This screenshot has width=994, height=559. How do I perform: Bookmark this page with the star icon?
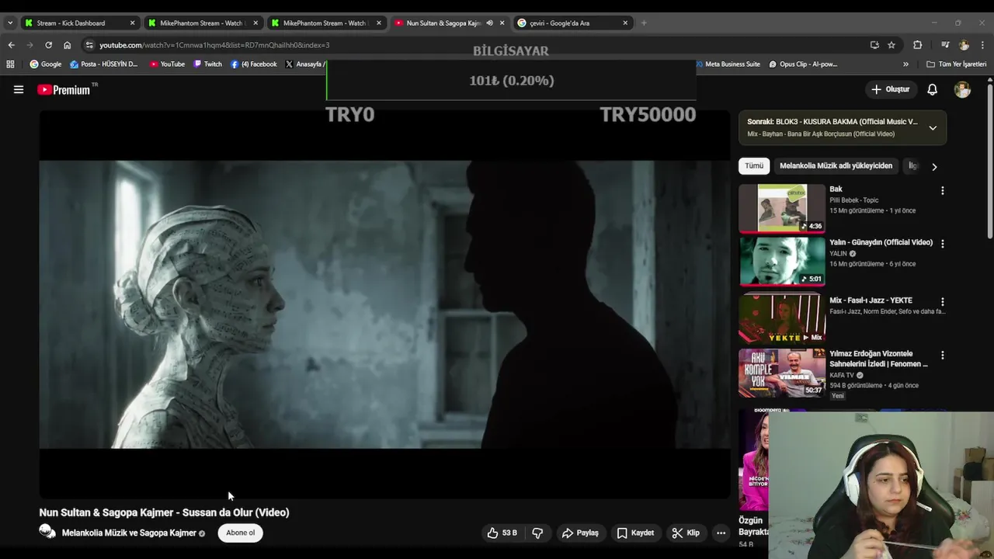tap(891, 45)
